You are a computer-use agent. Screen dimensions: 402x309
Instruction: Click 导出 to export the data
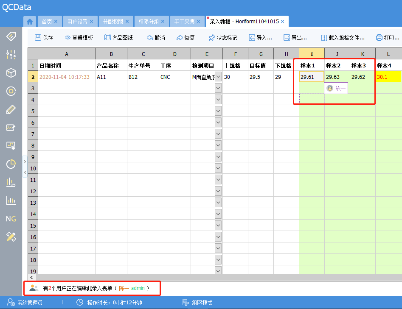(296, 37)
